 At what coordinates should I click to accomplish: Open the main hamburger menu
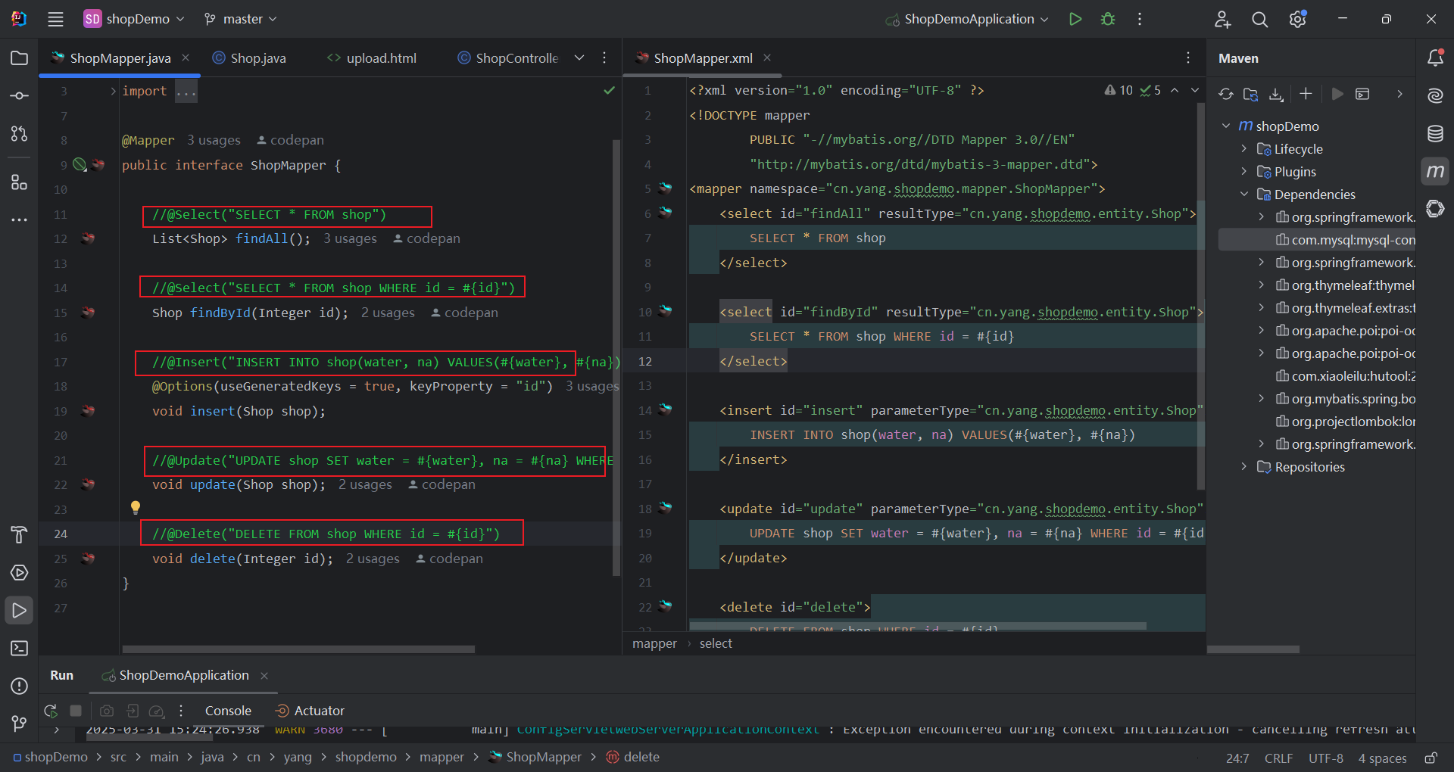pyautogui.click(x=55, y=19)
